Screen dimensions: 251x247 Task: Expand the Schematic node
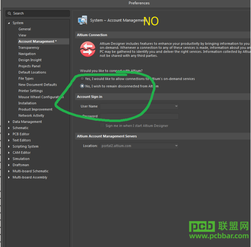pos(9,128)
